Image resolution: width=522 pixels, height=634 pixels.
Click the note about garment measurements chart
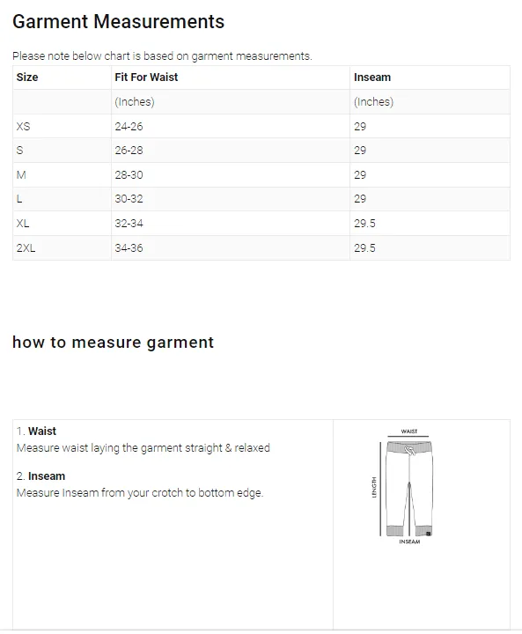[162, 55]
